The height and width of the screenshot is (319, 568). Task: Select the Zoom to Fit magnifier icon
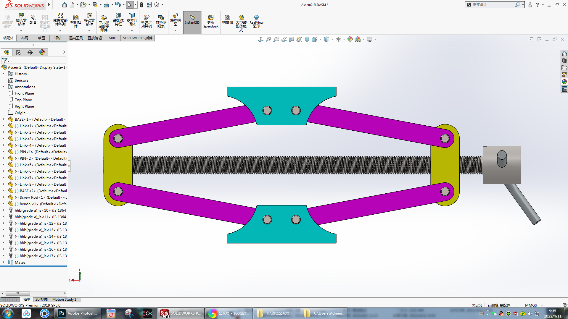tap(268, 39)
